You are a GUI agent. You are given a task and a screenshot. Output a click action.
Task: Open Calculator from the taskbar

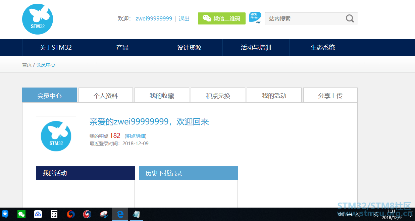pos(54,214)
